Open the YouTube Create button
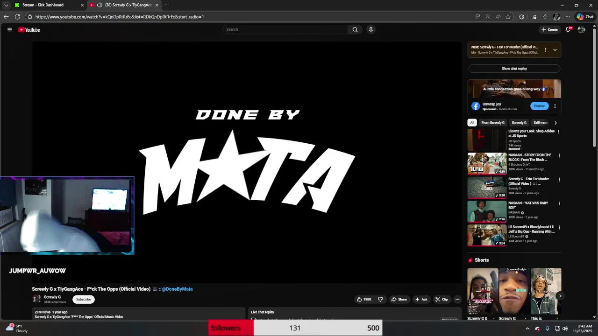The height and width of the screenshot is (336, 598). [x=549, y=29]
